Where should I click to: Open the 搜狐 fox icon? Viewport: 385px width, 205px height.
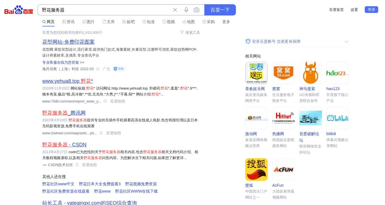point(256,170)
